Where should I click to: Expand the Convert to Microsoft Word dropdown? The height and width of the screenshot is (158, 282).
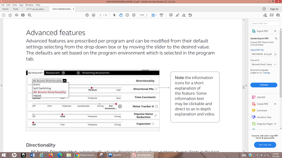pos(264,64)
